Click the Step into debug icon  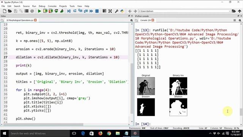[80, 11]
